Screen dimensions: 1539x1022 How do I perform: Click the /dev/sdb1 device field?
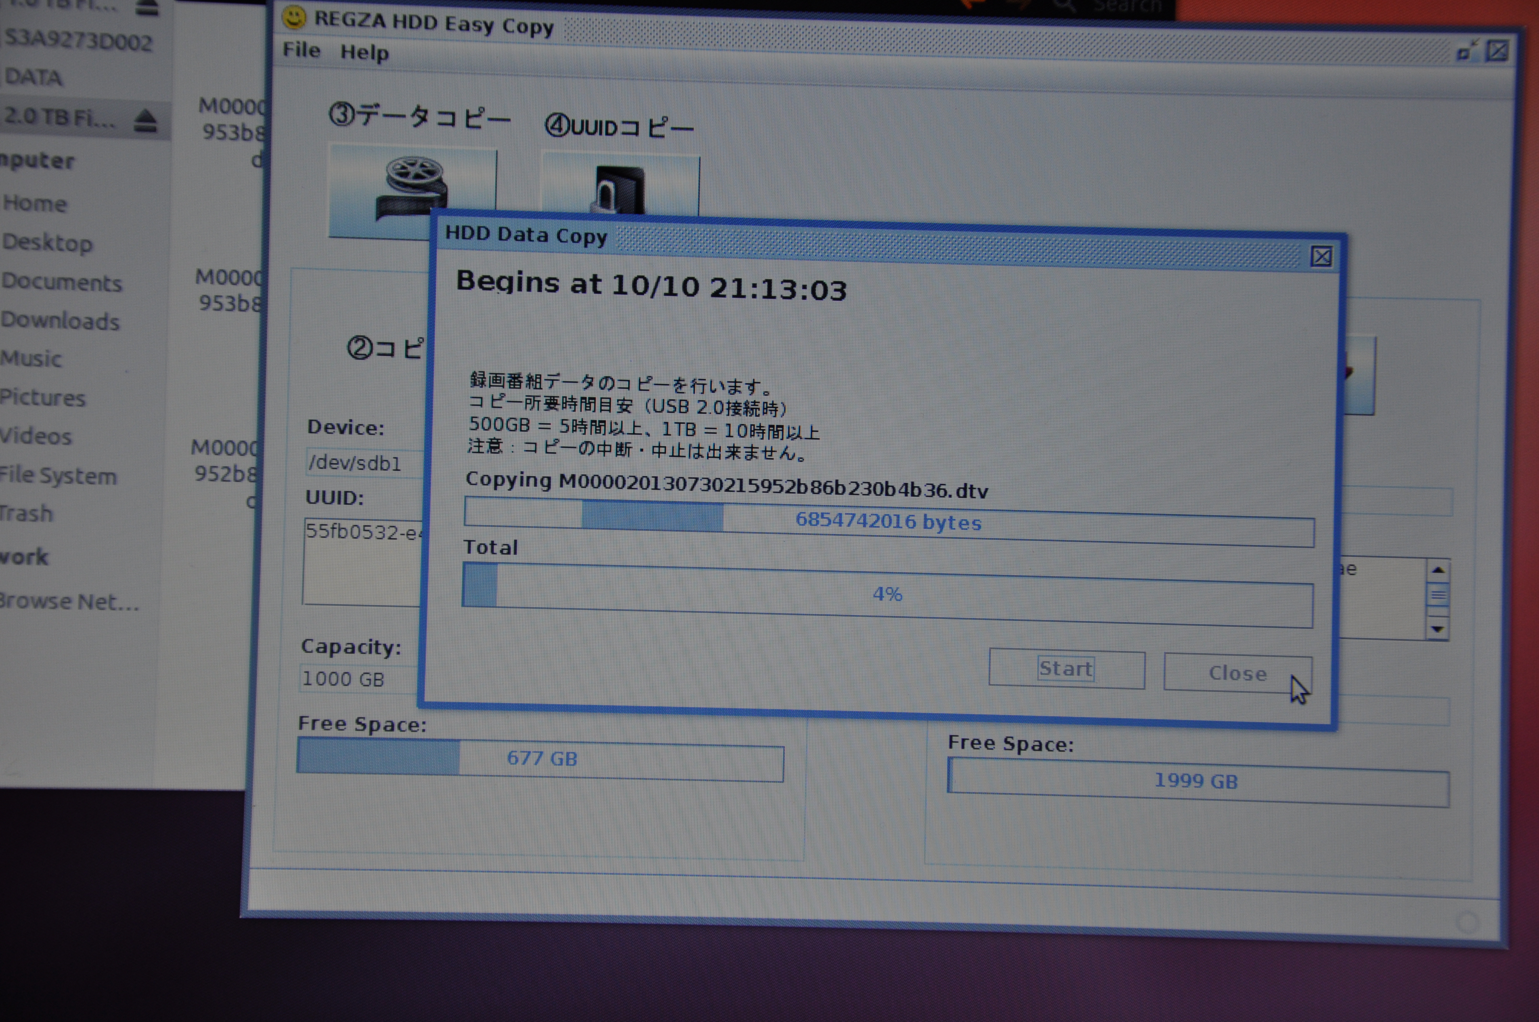[x=365, y=463]
